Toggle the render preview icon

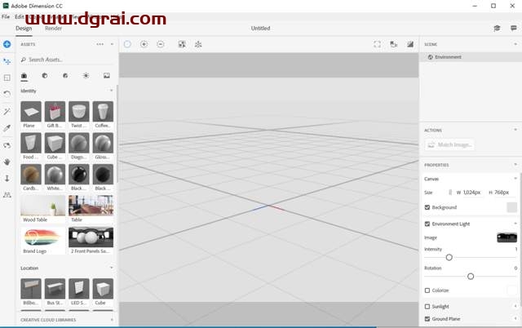[x=410, y=44]
